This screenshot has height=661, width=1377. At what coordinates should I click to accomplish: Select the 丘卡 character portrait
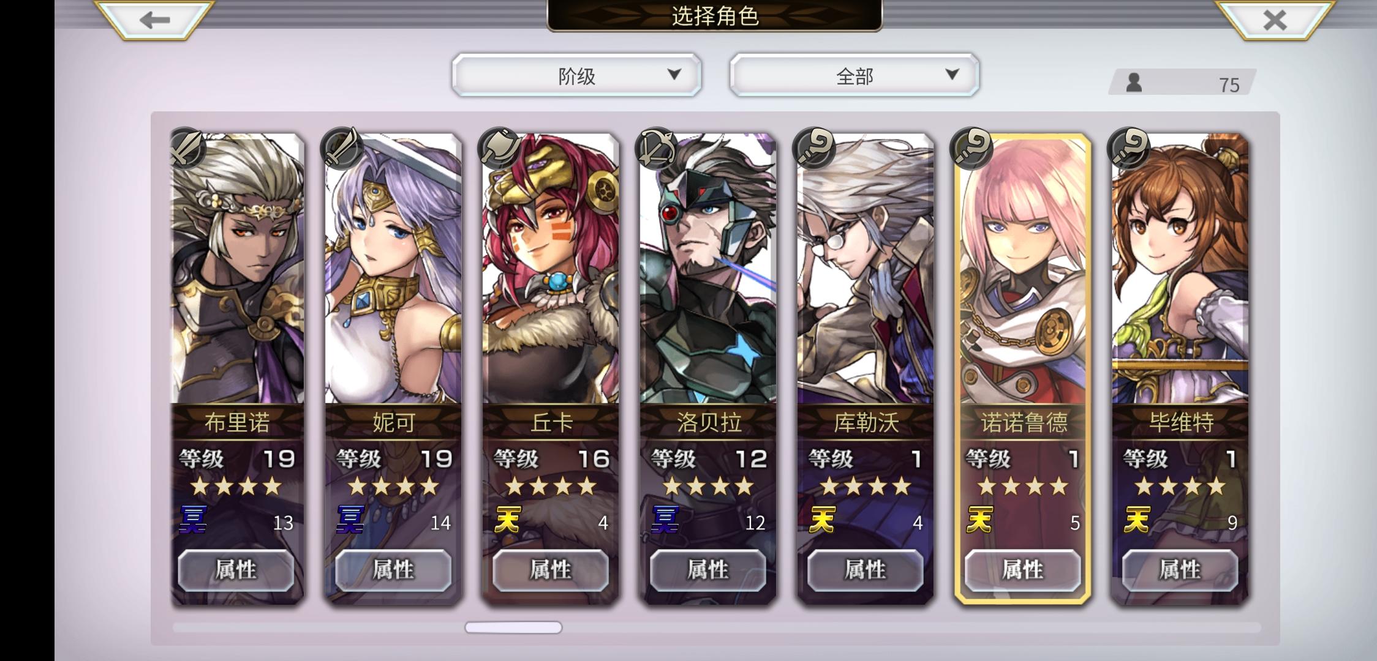click(x=550, y=268)
